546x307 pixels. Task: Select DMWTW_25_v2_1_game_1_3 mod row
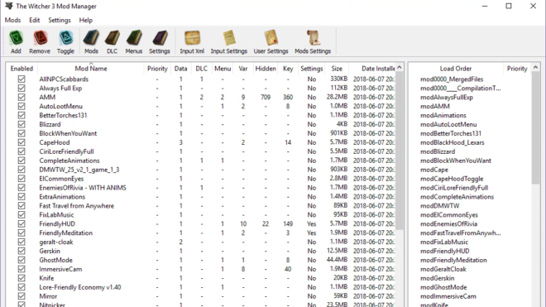[x=201, y=170]
